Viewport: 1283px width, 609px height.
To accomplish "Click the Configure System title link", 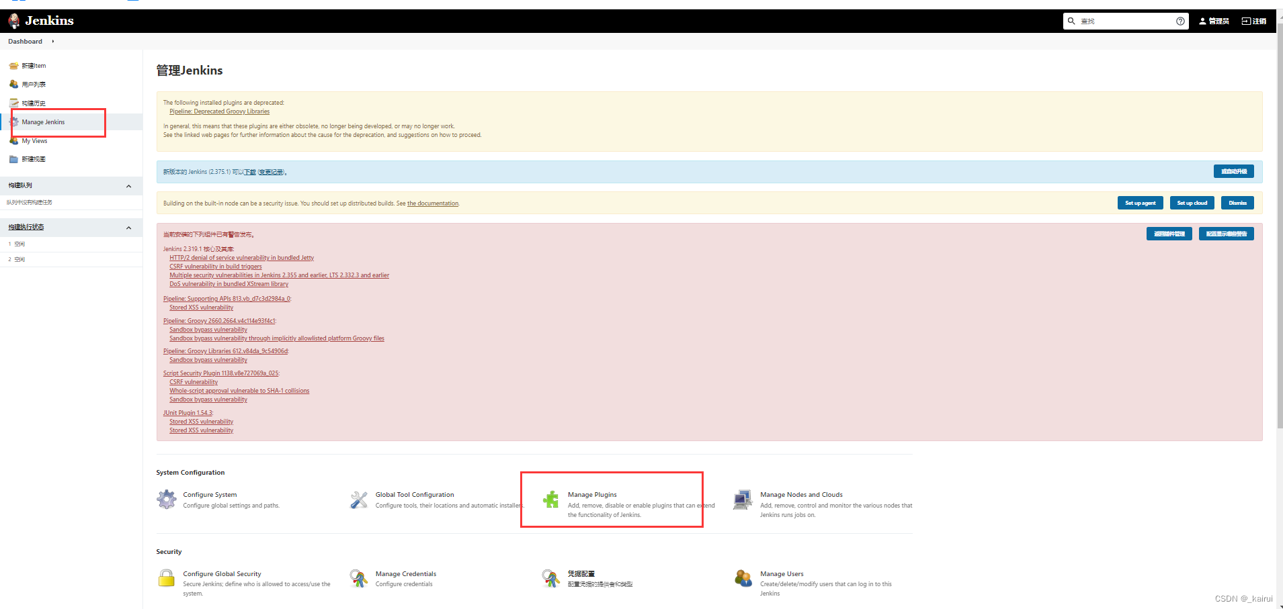I will (x=210, y=495).
